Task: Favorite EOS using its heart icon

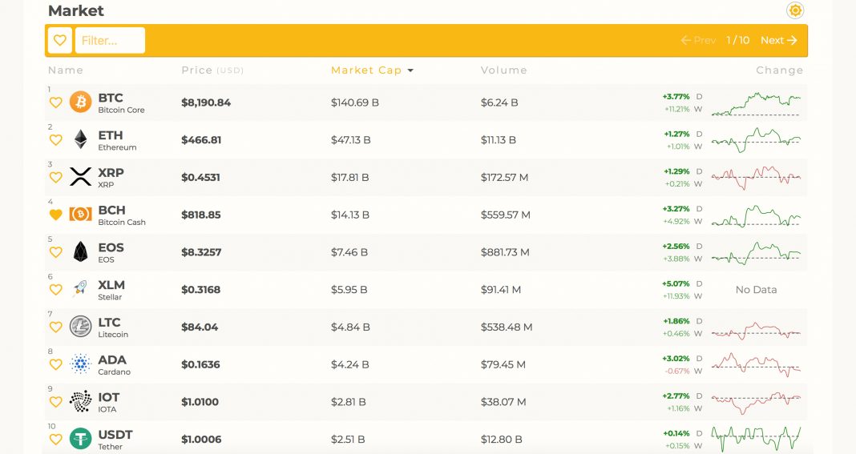Action: (x=55, y=252)
